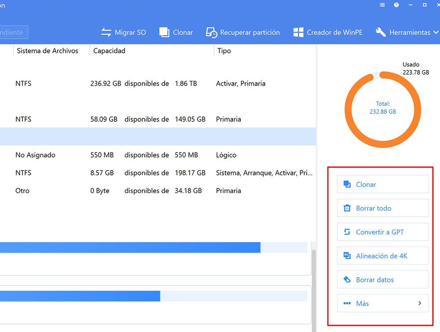
Task: Click the trash icon for Borrar todo
Action: click(x=347, y=208)
